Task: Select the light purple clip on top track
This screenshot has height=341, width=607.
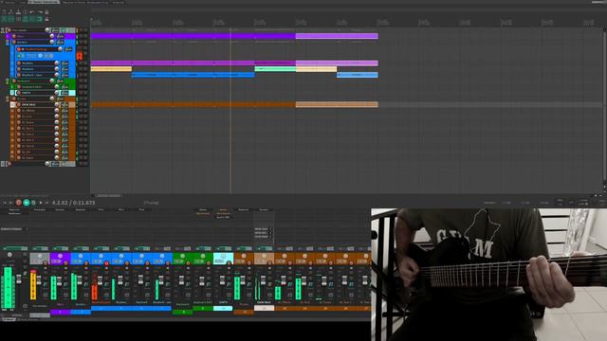Action: [x=337, y=36]
